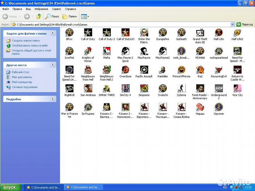Open the BFox game shortcut
This screenshot has height=191, width=255.
(x=69, y=34)
